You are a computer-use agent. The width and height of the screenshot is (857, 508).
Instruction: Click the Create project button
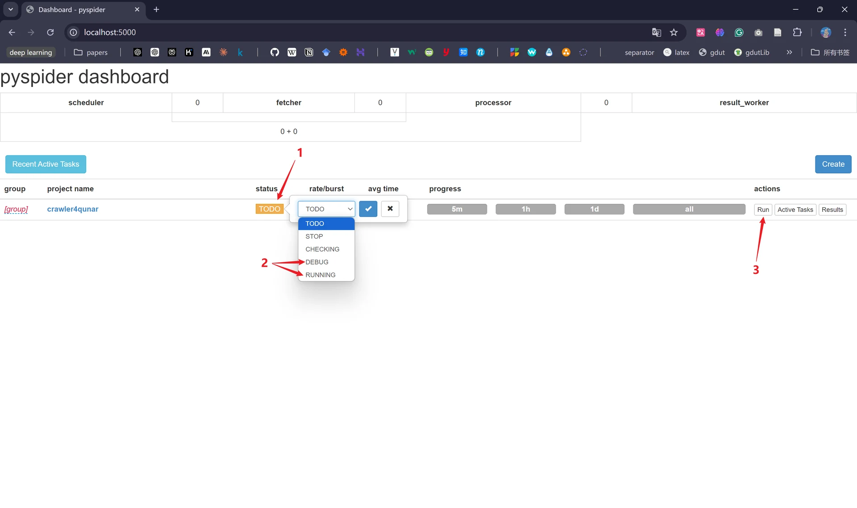point(833,164)
